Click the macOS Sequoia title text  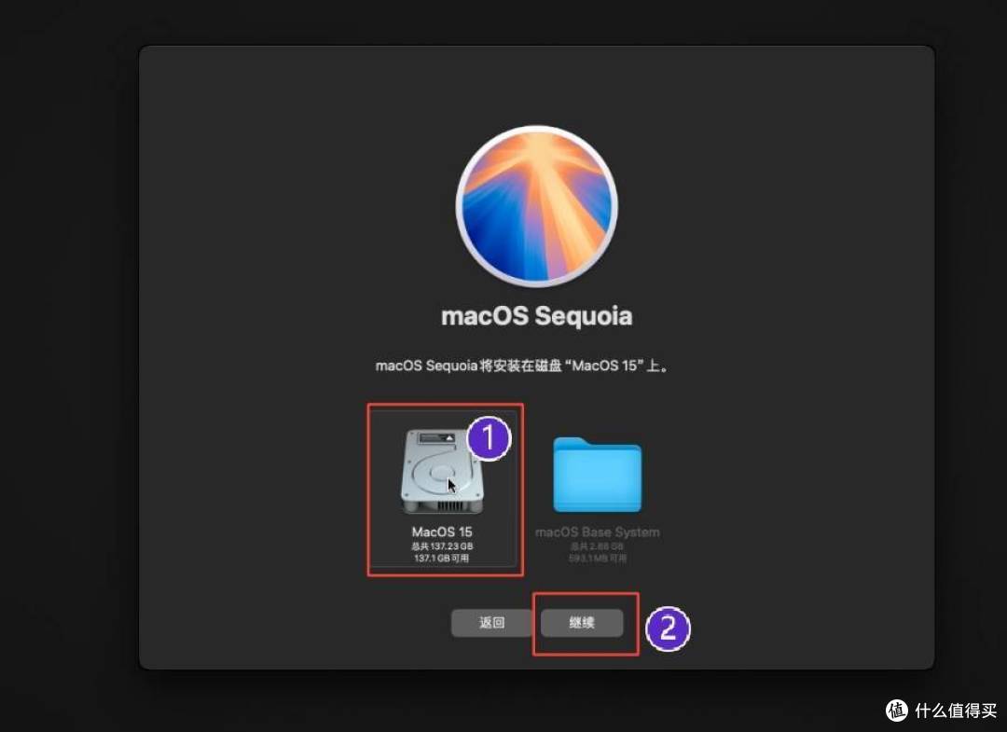click(x=537, y=316)
